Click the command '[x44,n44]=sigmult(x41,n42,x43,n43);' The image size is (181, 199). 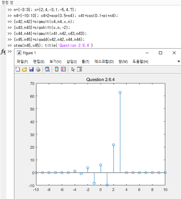click(50, 33)
